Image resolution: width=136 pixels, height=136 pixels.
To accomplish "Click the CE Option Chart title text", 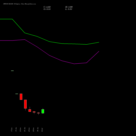I will pyautogui.click(x=20, y=4).
